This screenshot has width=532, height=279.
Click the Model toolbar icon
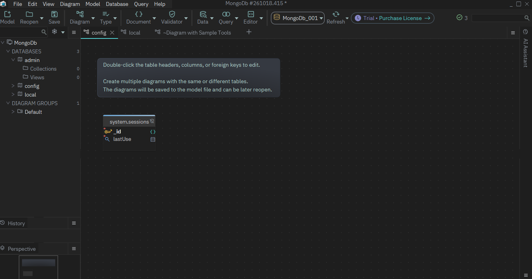[x=7, y=15]
